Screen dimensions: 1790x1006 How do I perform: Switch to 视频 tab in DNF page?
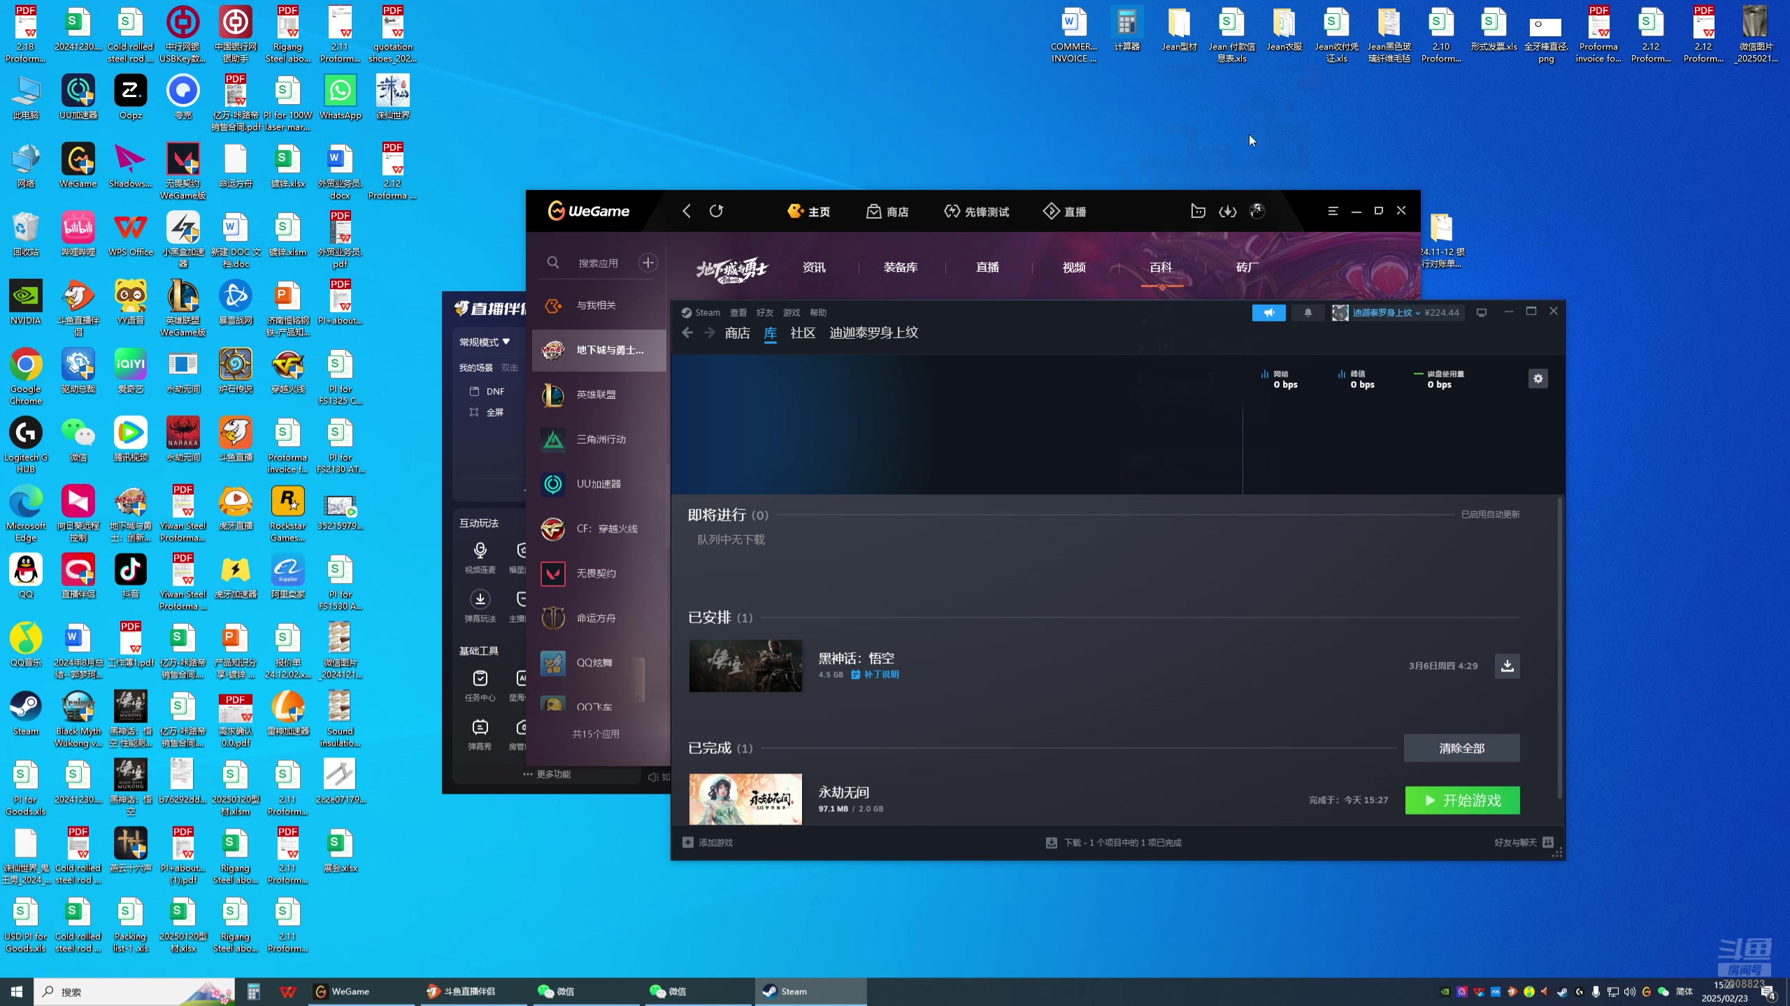point(1074,267)
